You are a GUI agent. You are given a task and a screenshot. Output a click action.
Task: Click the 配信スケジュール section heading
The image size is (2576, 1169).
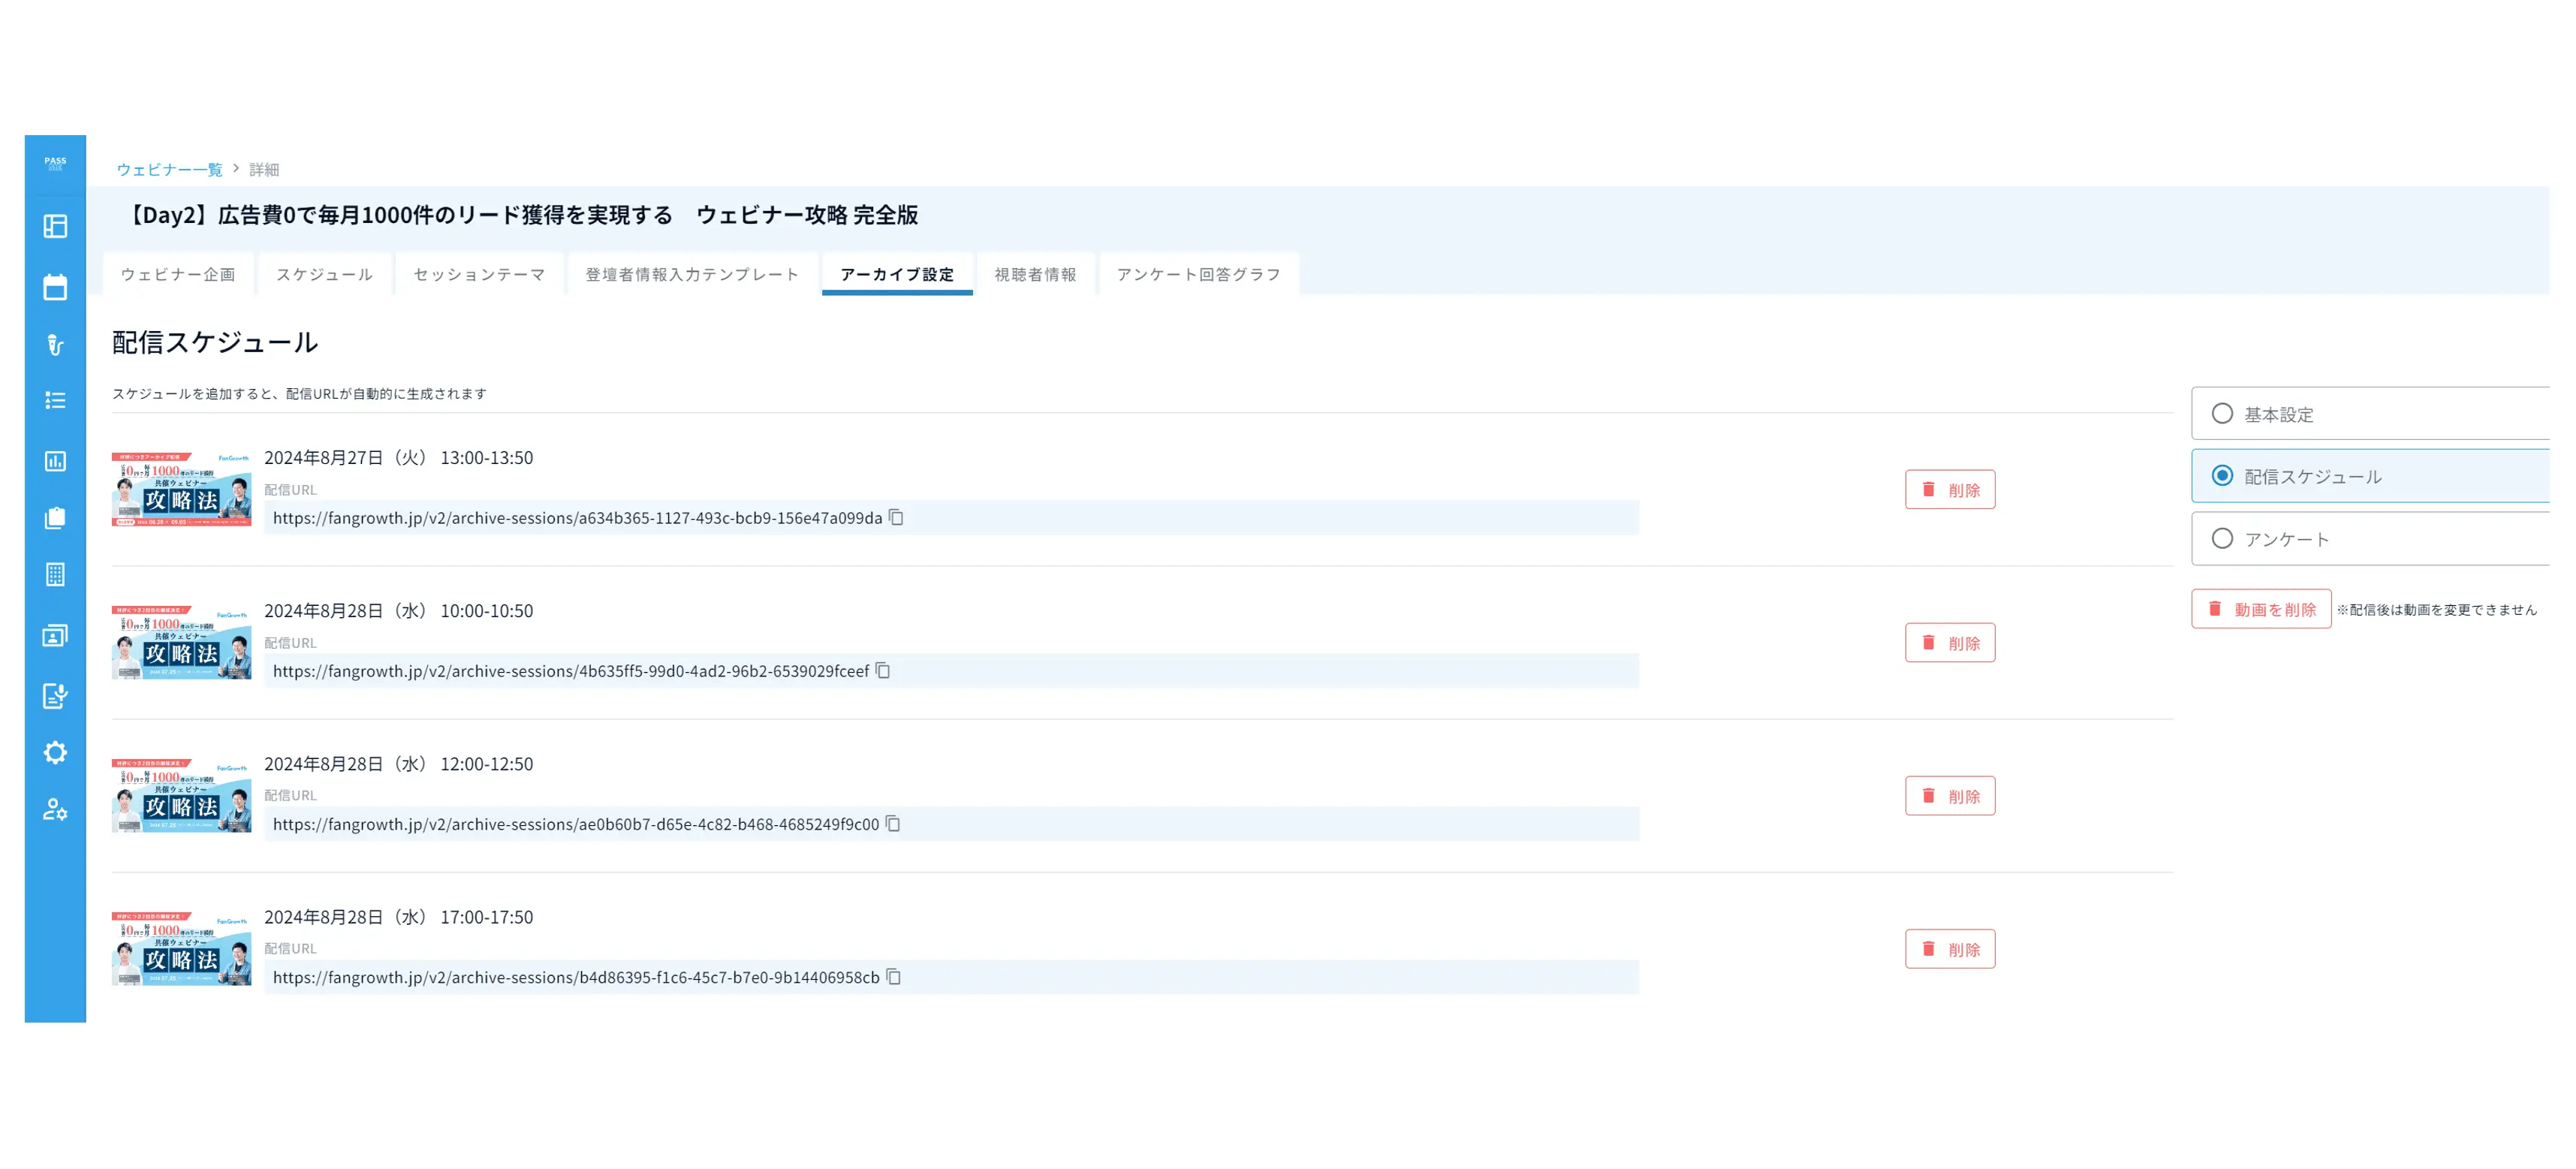(x=215, y=342)
